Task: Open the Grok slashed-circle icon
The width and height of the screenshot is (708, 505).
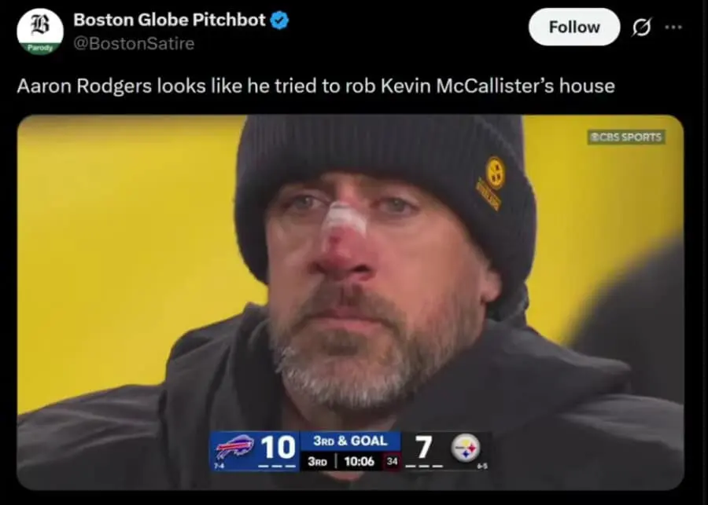Action: pos(641,27)
